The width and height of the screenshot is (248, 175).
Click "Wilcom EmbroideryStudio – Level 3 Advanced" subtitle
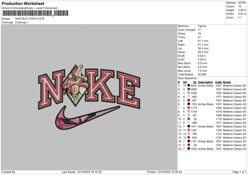click(x=29, y=8)
